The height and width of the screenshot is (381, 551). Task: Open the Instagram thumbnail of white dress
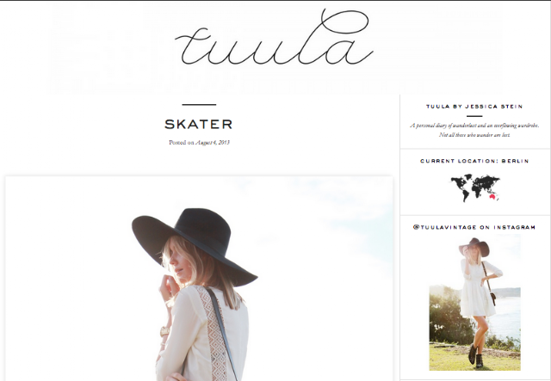point(474,303)
